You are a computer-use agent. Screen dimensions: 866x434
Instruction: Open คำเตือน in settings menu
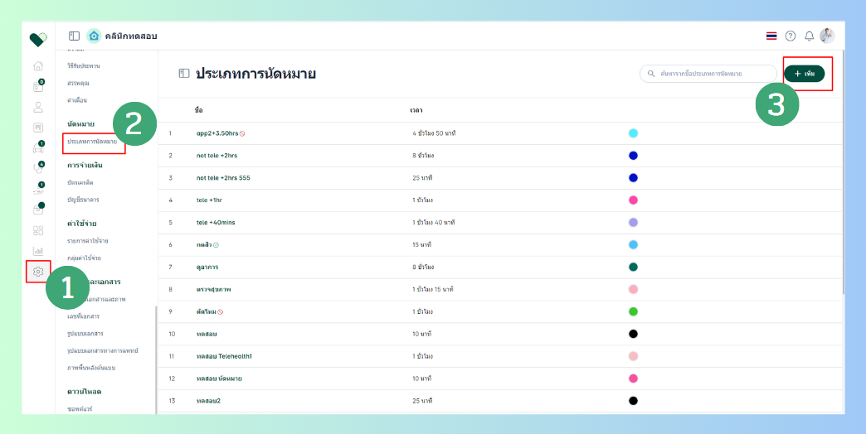[x=77, y=100]
